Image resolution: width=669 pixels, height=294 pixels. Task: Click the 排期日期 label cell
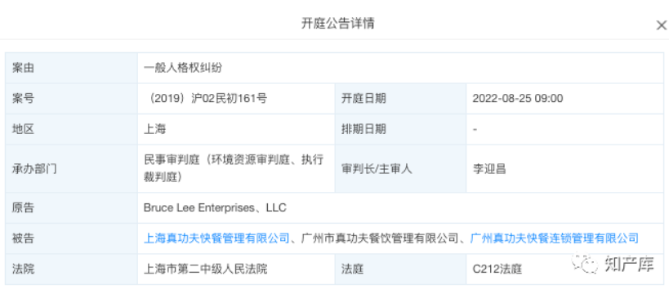[x=400, y=129]
